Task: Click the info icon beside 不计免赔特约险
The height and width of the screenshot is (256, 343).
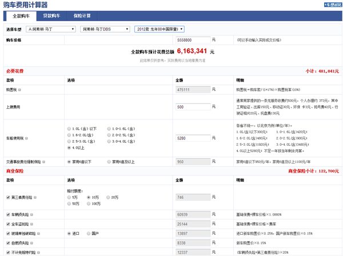Action: click(x=38, y=253)
